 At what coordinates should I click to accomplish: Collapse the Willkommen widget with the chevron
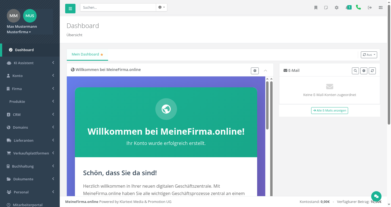point(266,71)
